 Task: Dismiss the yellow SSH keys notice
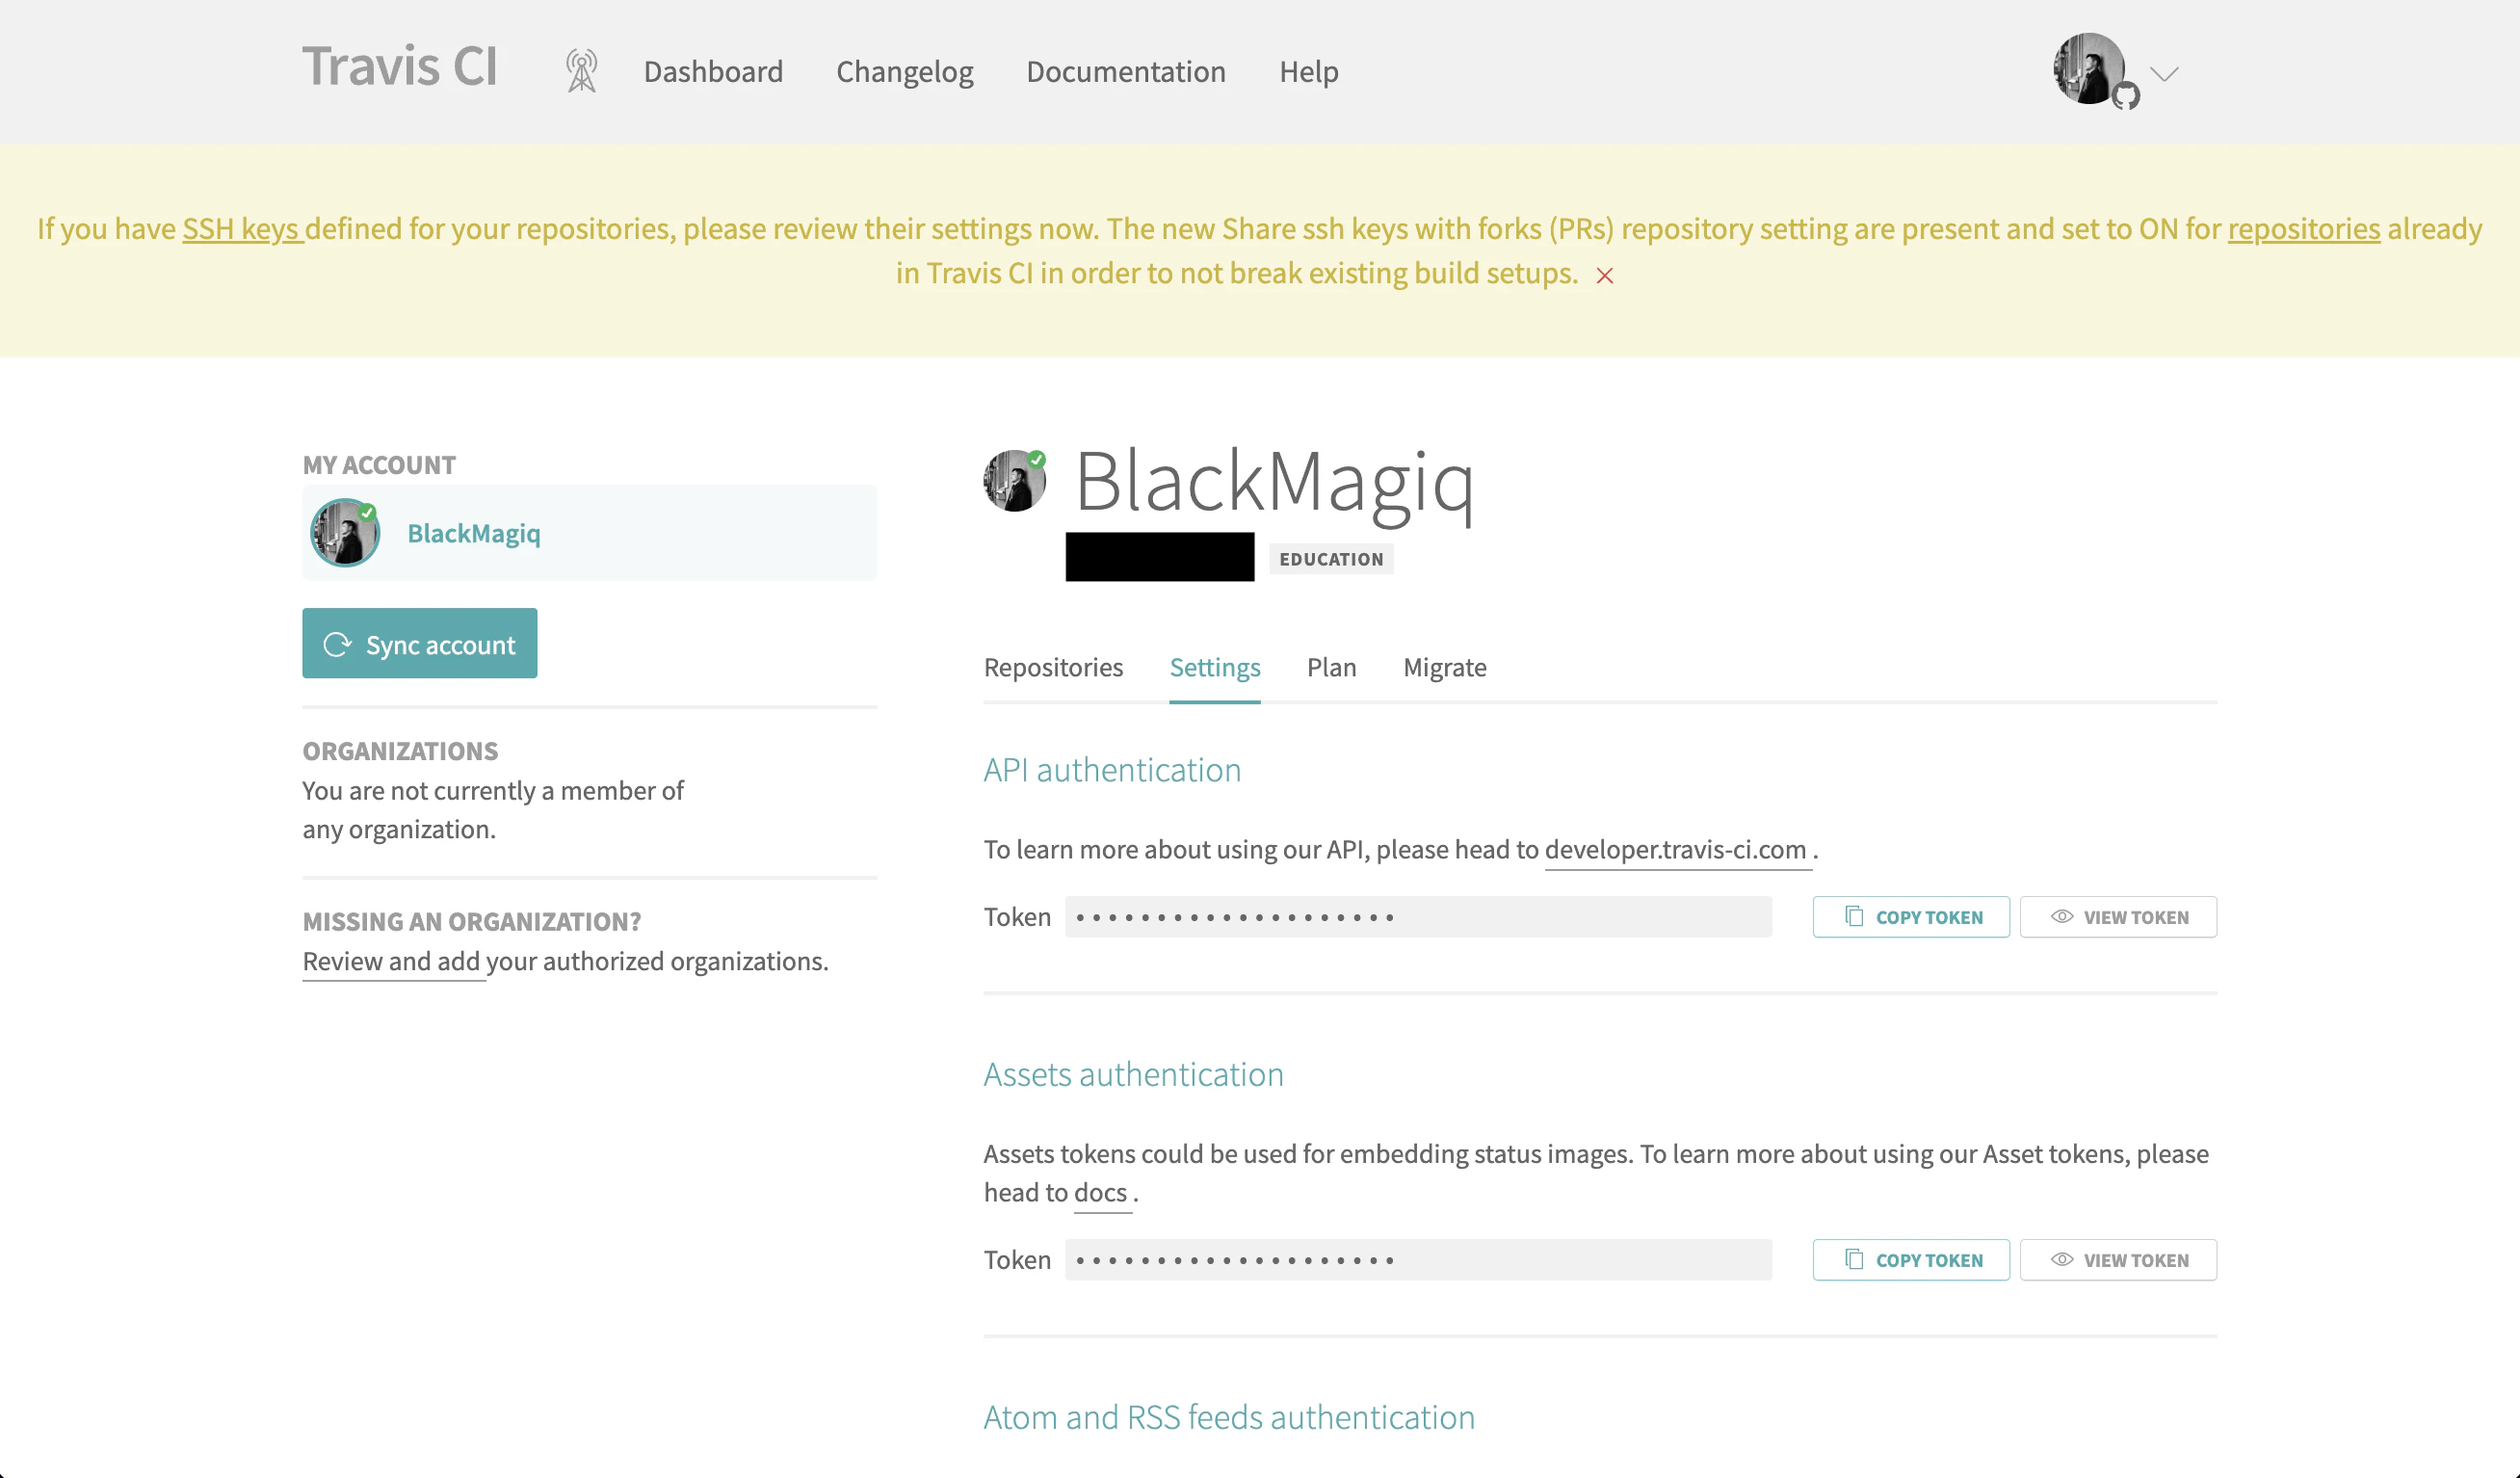1605,275
